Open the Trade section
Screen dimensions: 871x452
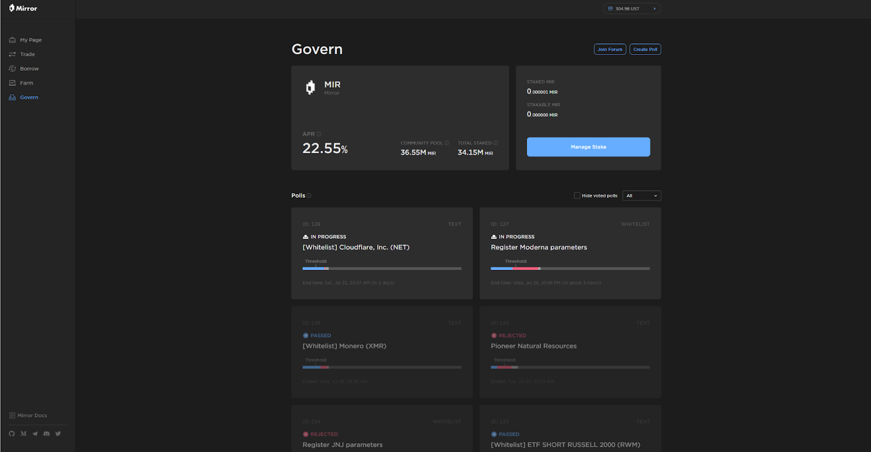pos(27,54)
